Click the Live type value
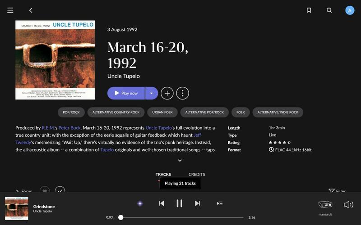Screen dimensions: 361x225 tap(273, 135)
